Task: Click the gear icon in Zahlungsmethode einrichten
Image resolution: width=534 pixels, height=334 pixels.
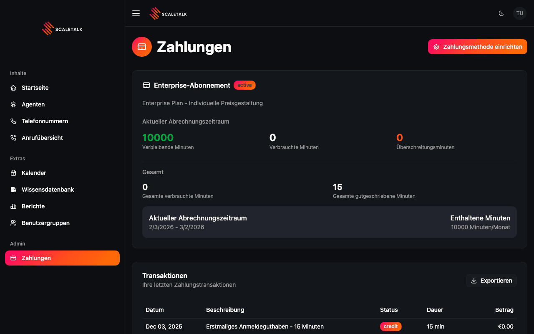Action: tap(436, 47)
